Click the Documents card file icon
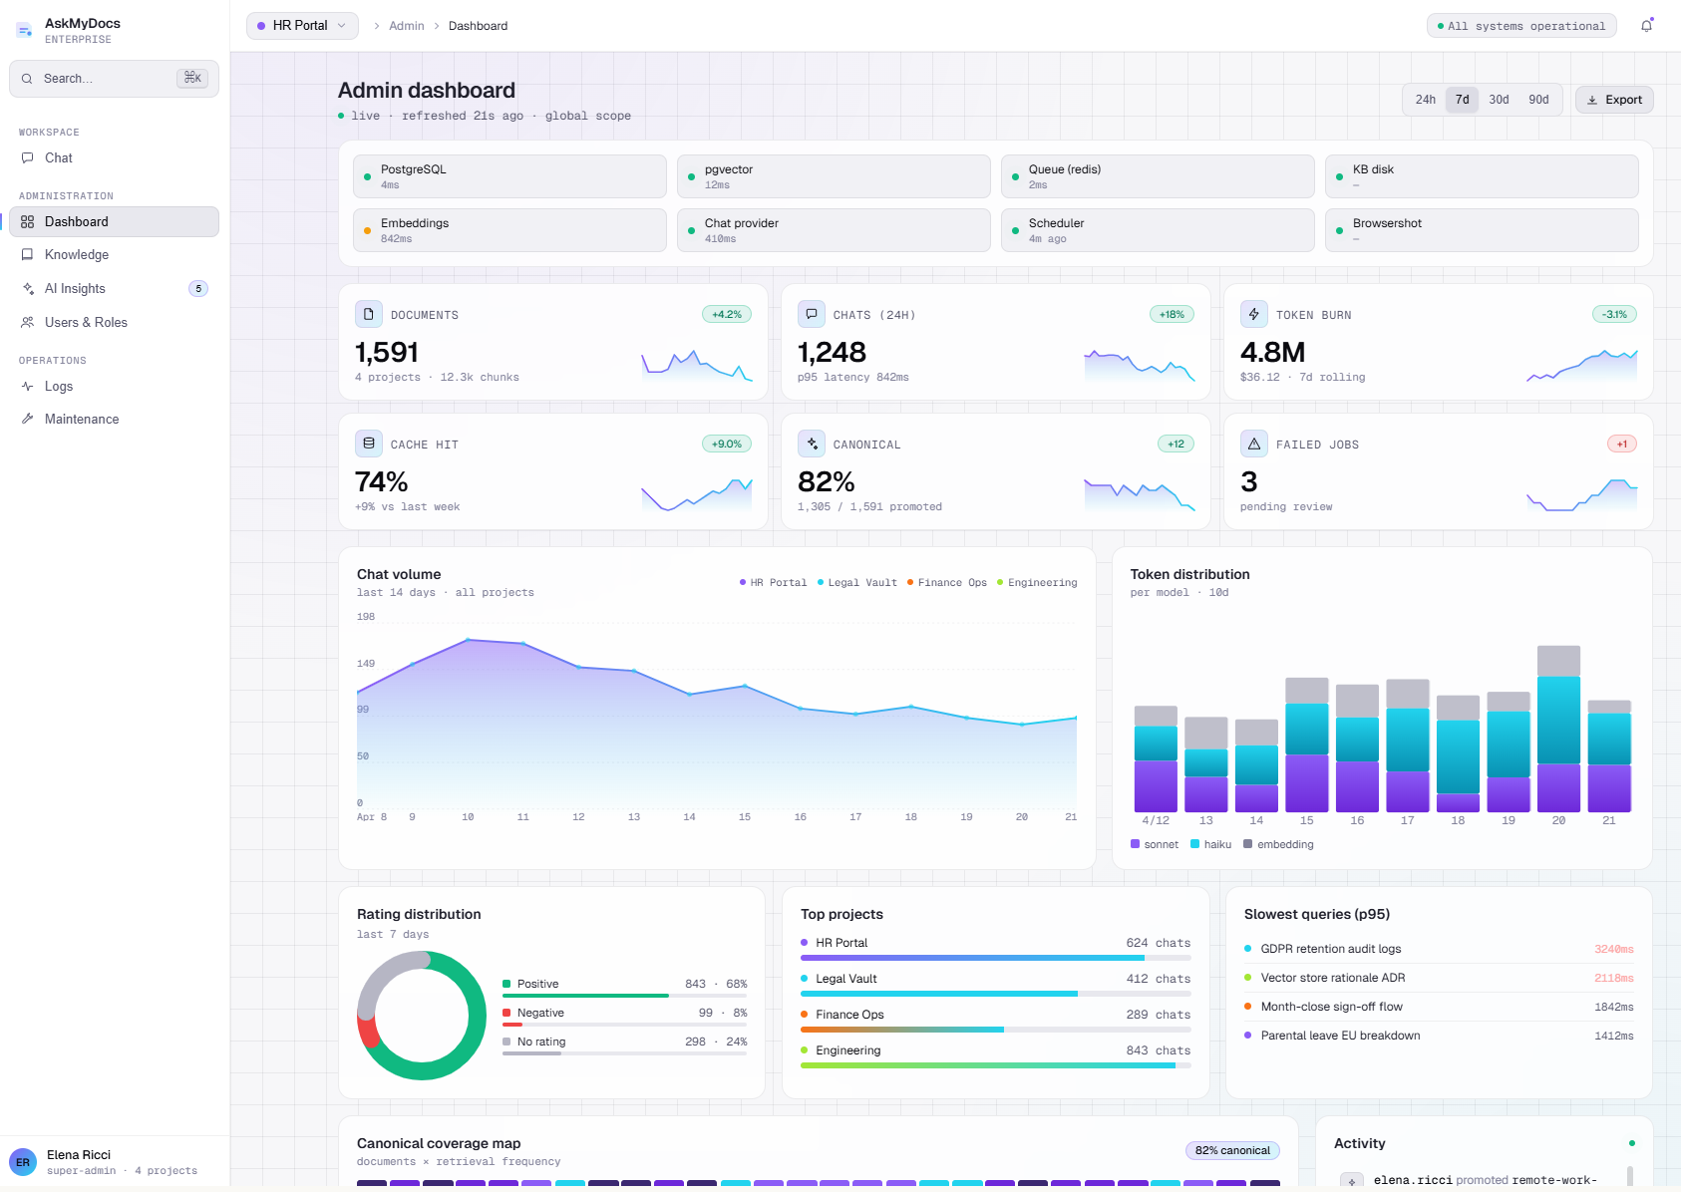Viewport: 1681px width, 1192px height. click(x=369, y=314)
